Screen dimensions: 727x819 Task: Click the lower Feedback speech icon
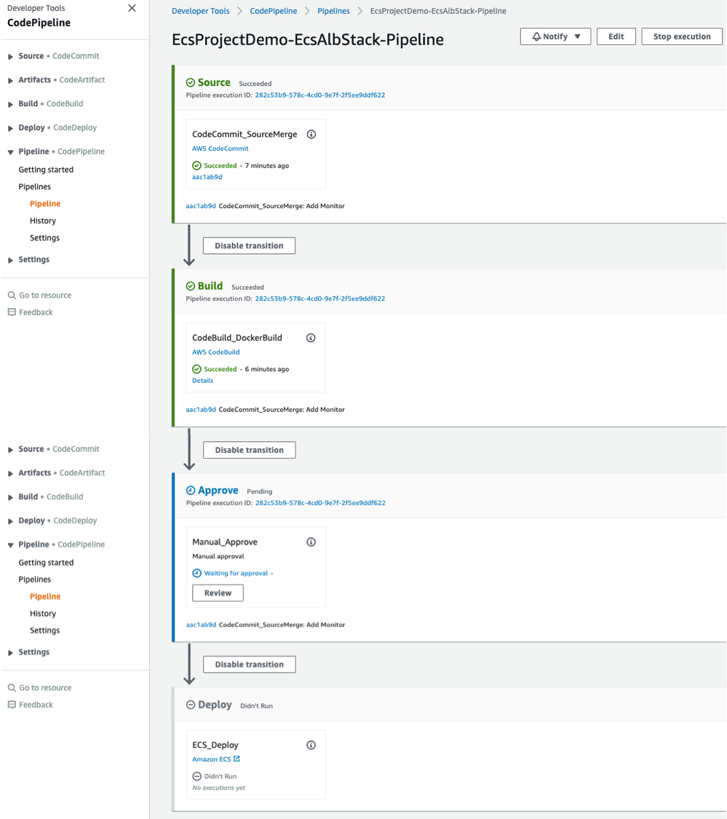point(12,705)
